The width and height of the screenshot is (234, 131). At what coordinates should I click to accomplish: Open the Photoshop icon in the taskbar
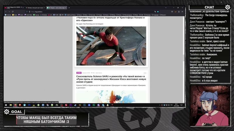[x=85, y=105]
